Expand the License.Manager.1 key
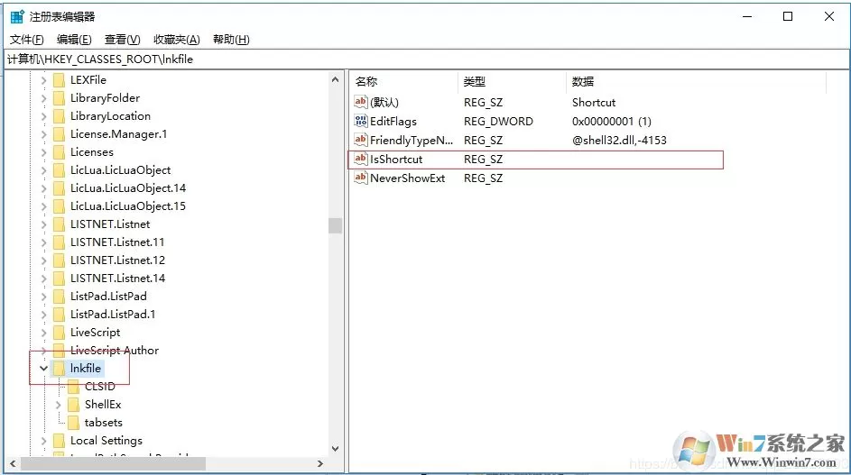This screenshot has width=851, height=475. click(x=44, y=134)
